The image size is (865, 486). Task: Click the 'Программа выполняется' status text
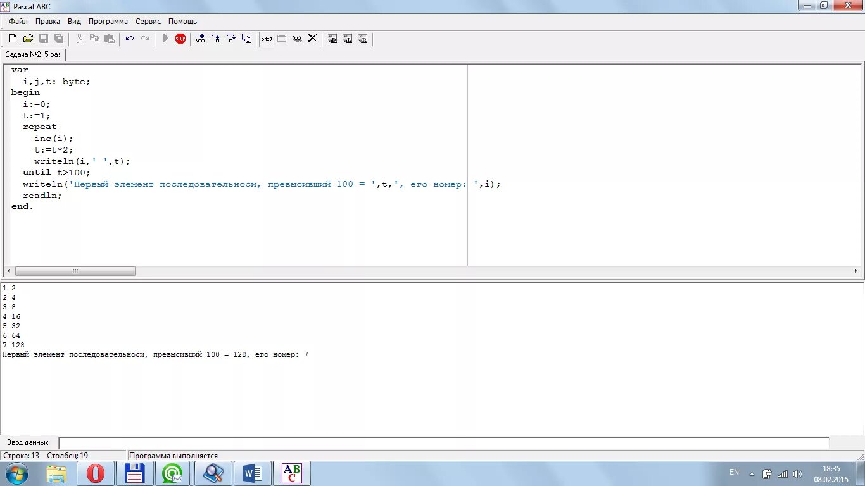pos(174,456)
